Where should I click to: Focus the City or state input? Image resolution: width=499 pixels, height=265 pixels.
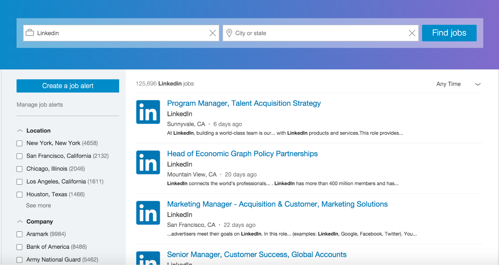(321, 33)
